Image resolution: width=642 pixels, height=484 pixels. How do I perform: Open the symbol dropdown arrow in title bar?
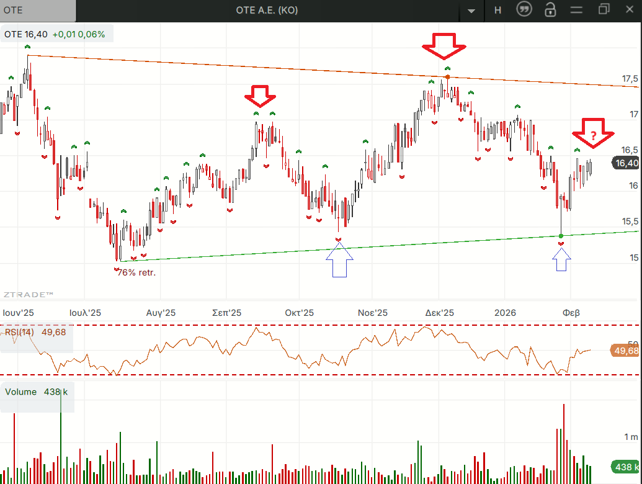[x=472, y=11]
